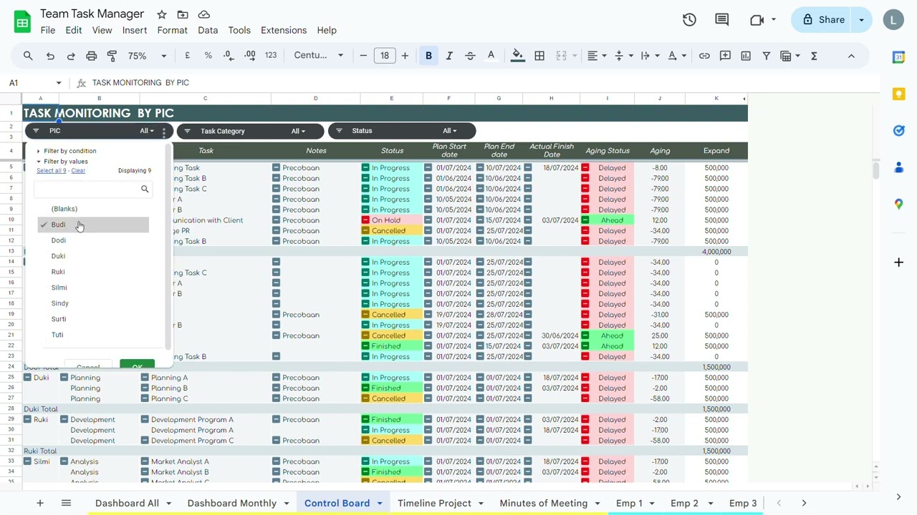Toggle italic formatting
The height and width of the screenshot is (515, 917).
tap(449, 56)
